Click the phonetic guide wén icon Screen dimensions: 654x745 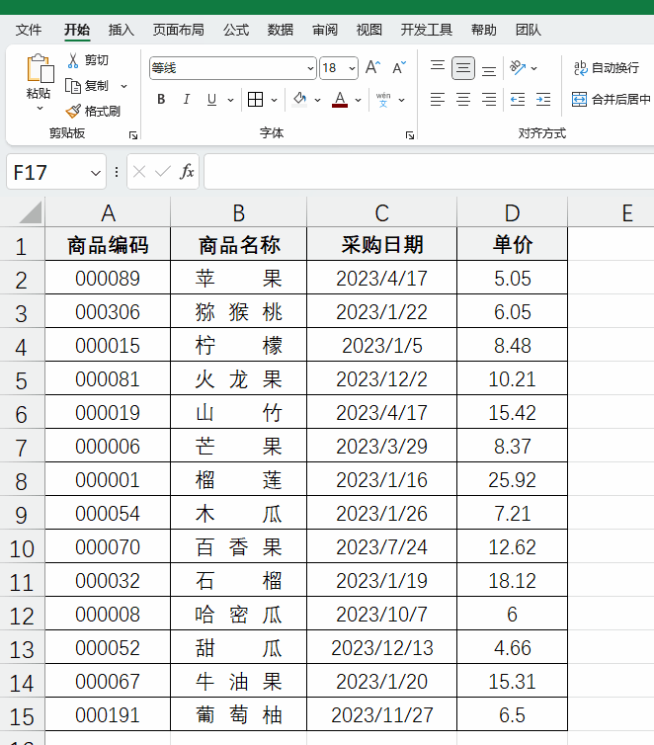pyautogui.click(x=383, y=100)
